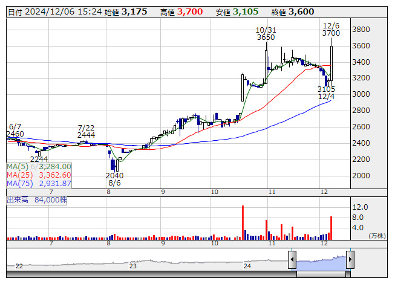Click the (万株) unit label
This screenshot has width=395, height=284.
point(377,236)
